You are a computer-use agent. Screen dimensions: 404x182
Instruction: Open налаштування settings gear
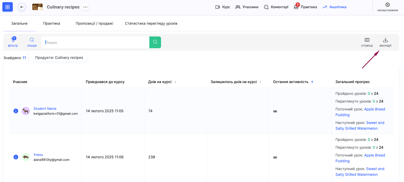point(387,7)
